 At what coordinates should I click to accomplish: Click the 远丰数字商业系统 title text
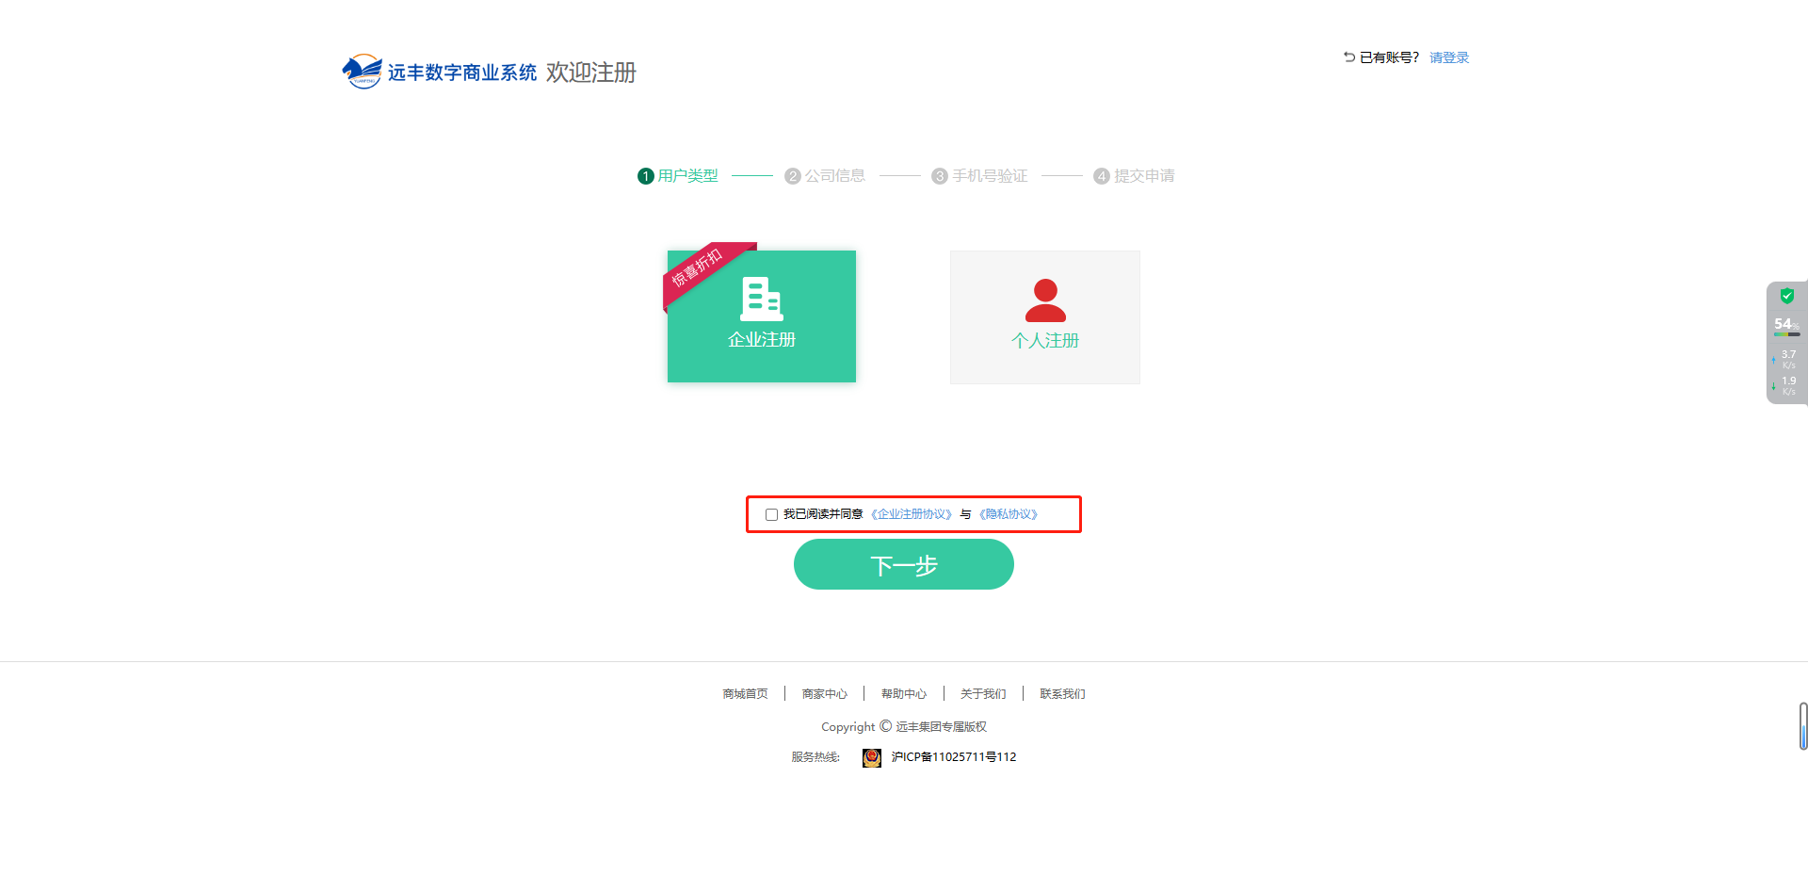(462, 73)
